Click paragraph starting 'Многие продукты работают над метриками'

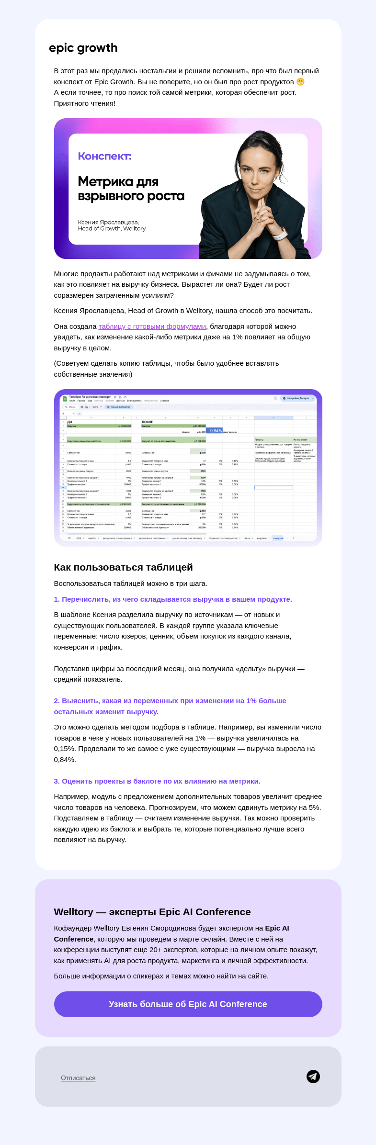pyautogui.click(x=182, y=284)
